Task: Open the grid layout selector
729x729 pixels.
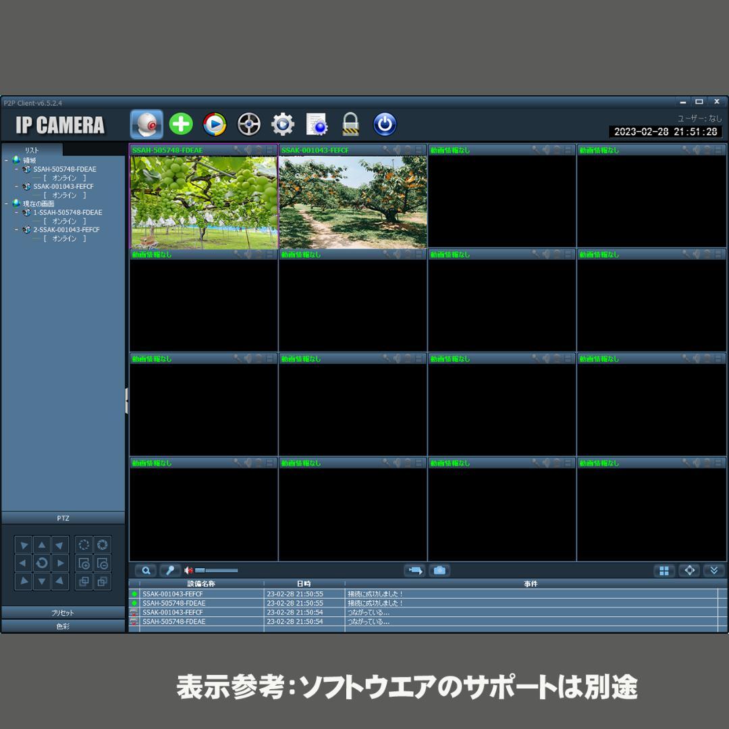Action: click(664, 570)
